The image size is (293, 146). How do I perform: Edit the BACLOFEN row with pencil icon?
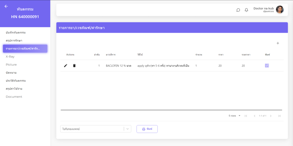tap(66, 66)
